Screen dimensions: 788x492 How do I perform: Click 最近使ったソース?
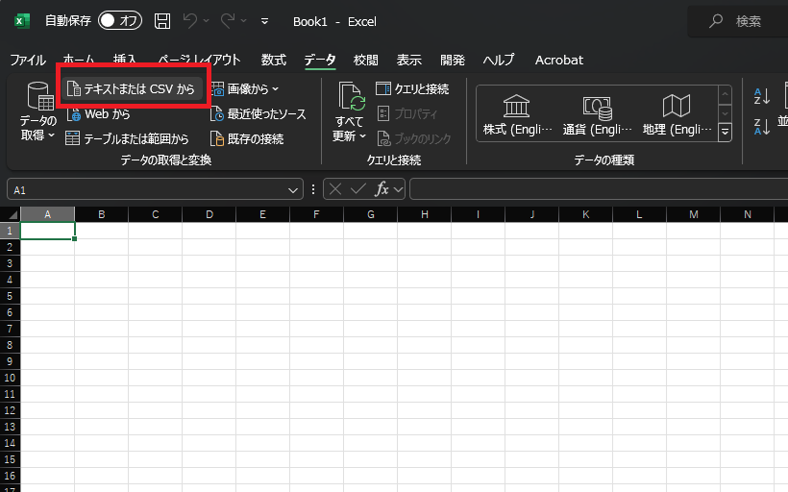click(x=259, y=114)
